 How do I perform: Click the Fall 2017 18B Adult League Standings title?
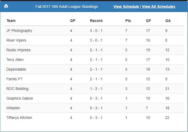66,7
